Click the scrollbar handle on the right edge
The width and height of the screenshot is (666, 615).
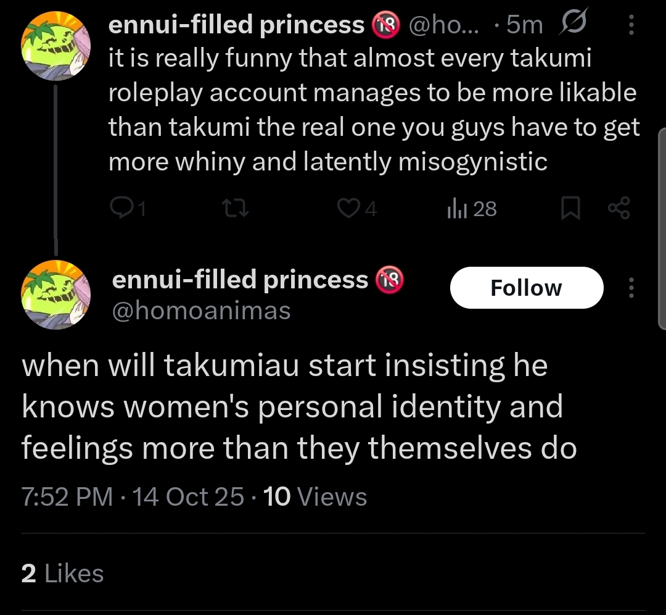(662, 229)
